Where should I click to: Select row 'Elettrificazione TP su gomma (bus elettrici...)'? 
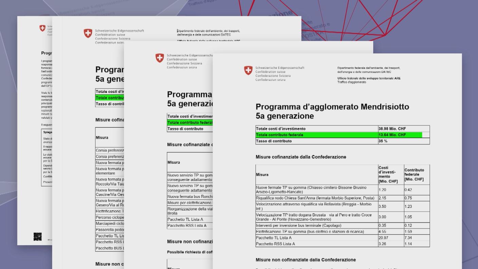343,232
